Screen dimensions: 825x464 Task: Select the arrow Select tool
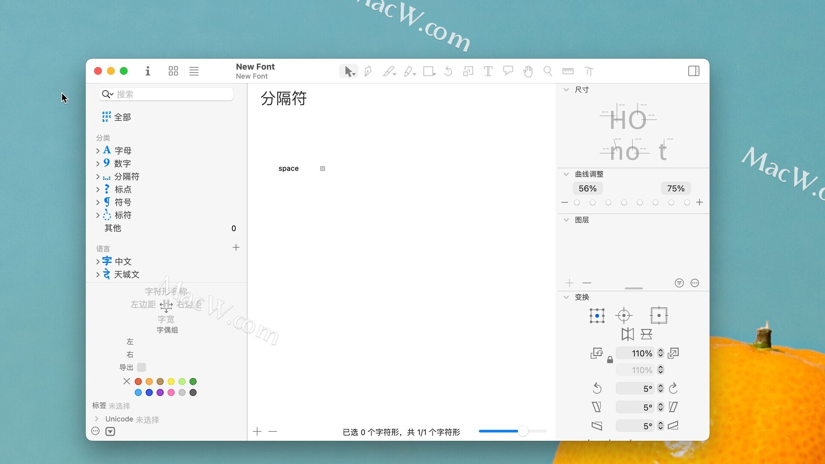click(x=349, y=71)
